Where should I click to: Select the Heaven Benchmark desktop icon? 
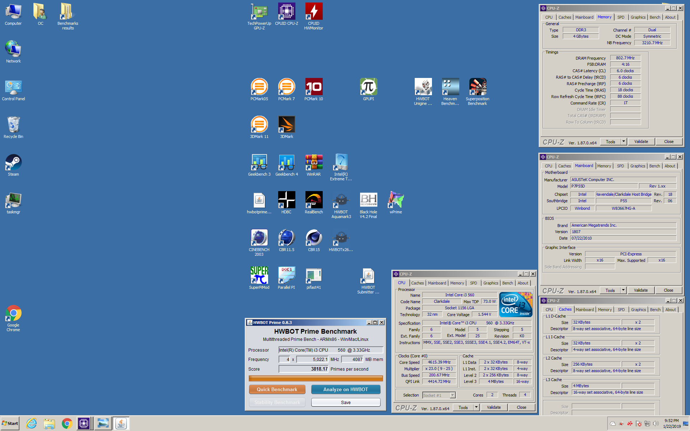tap(450, 92)
